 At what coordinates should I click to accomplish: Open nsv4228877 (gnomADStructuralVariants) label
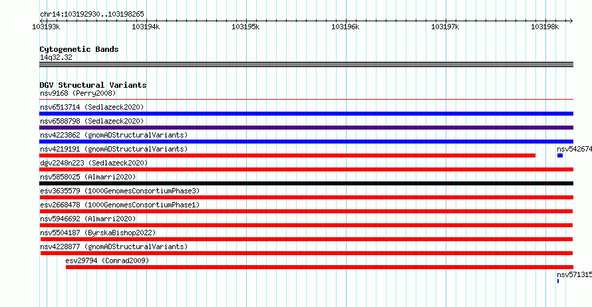click(x=114, y=247)
